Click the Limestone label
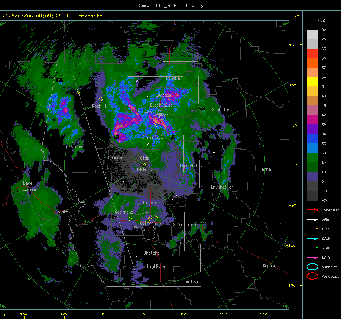Viewport: 341px width, 319px height. [72, 146]
